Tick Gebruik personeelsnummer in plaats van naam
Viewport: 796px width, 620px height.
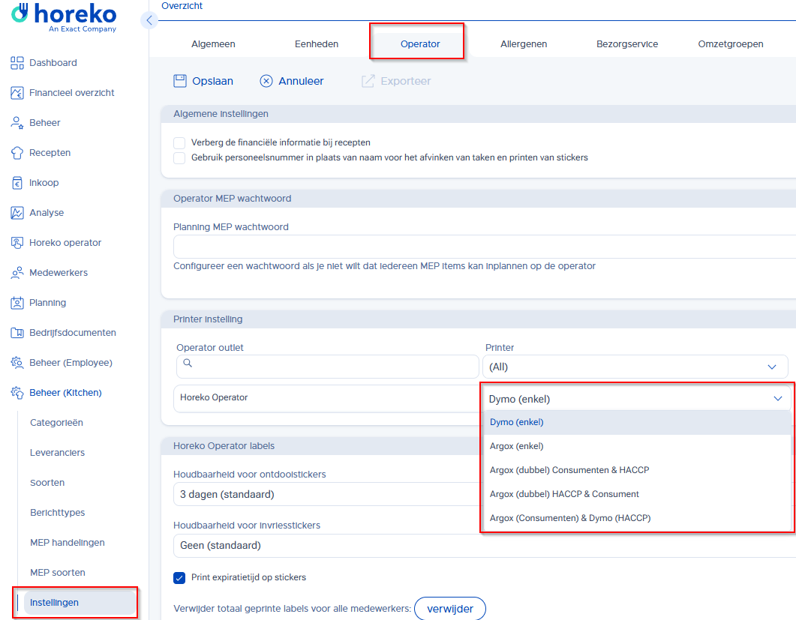point(179,157)
